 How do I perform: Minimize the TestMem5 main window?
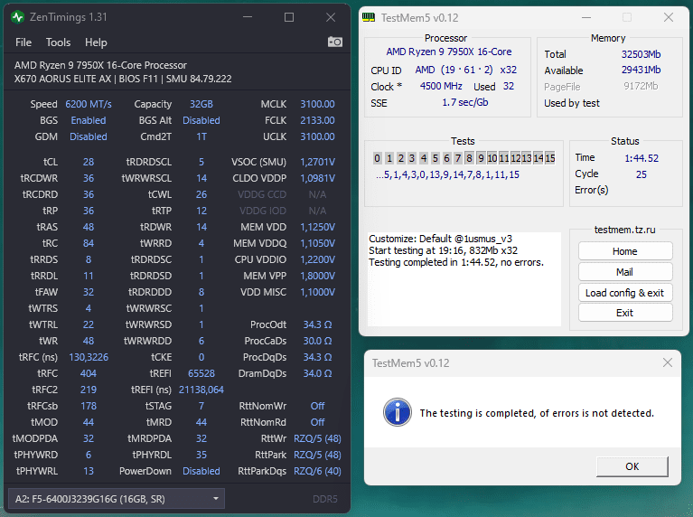pos(586,18)
